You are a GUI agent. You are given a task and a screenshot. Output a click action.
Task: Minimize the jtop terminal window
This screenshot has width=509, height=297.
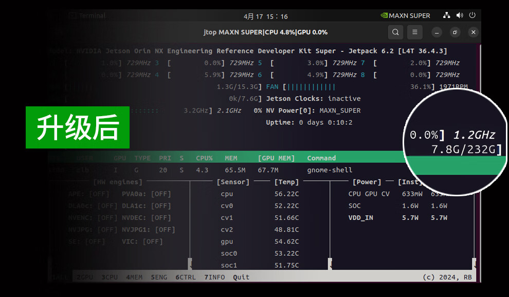click(x=437, y=32)
